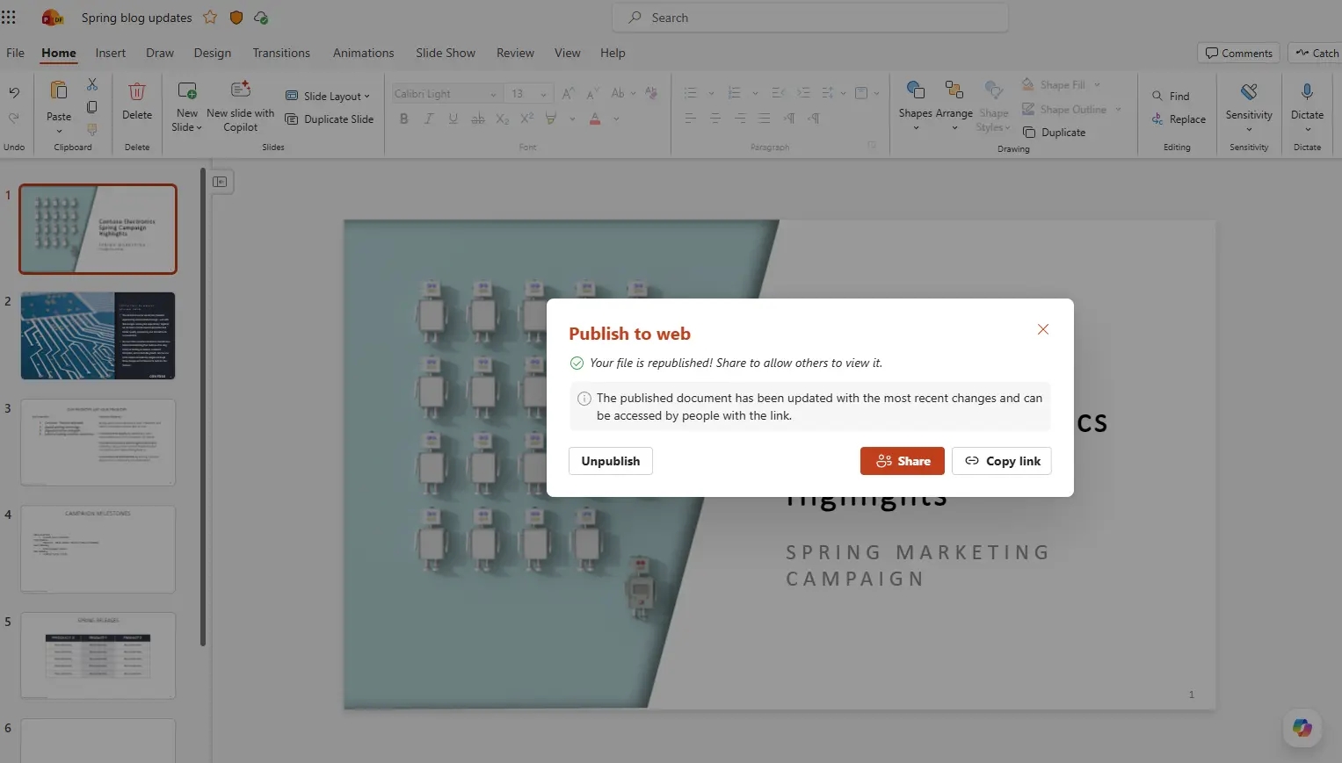Toggle bold formatting
The width and height of the screenshot is (1342, 763).
point(403,119)
